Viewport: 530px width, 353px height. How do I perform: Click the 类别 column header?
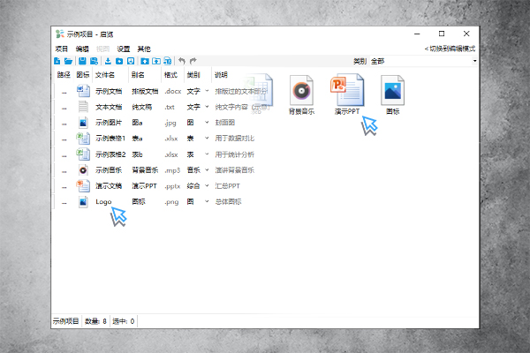coord(193,75)
